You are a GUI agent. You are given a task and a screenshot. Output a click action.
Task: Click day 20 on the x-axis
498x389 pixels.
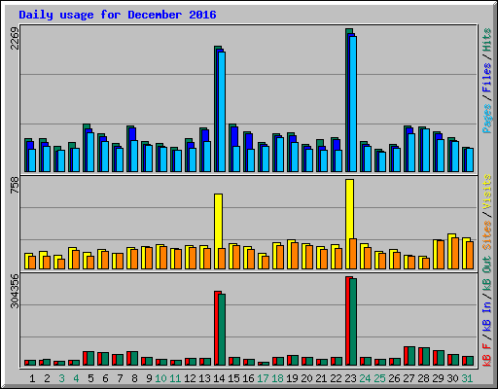pyautogui.click(x=306, y=378)
